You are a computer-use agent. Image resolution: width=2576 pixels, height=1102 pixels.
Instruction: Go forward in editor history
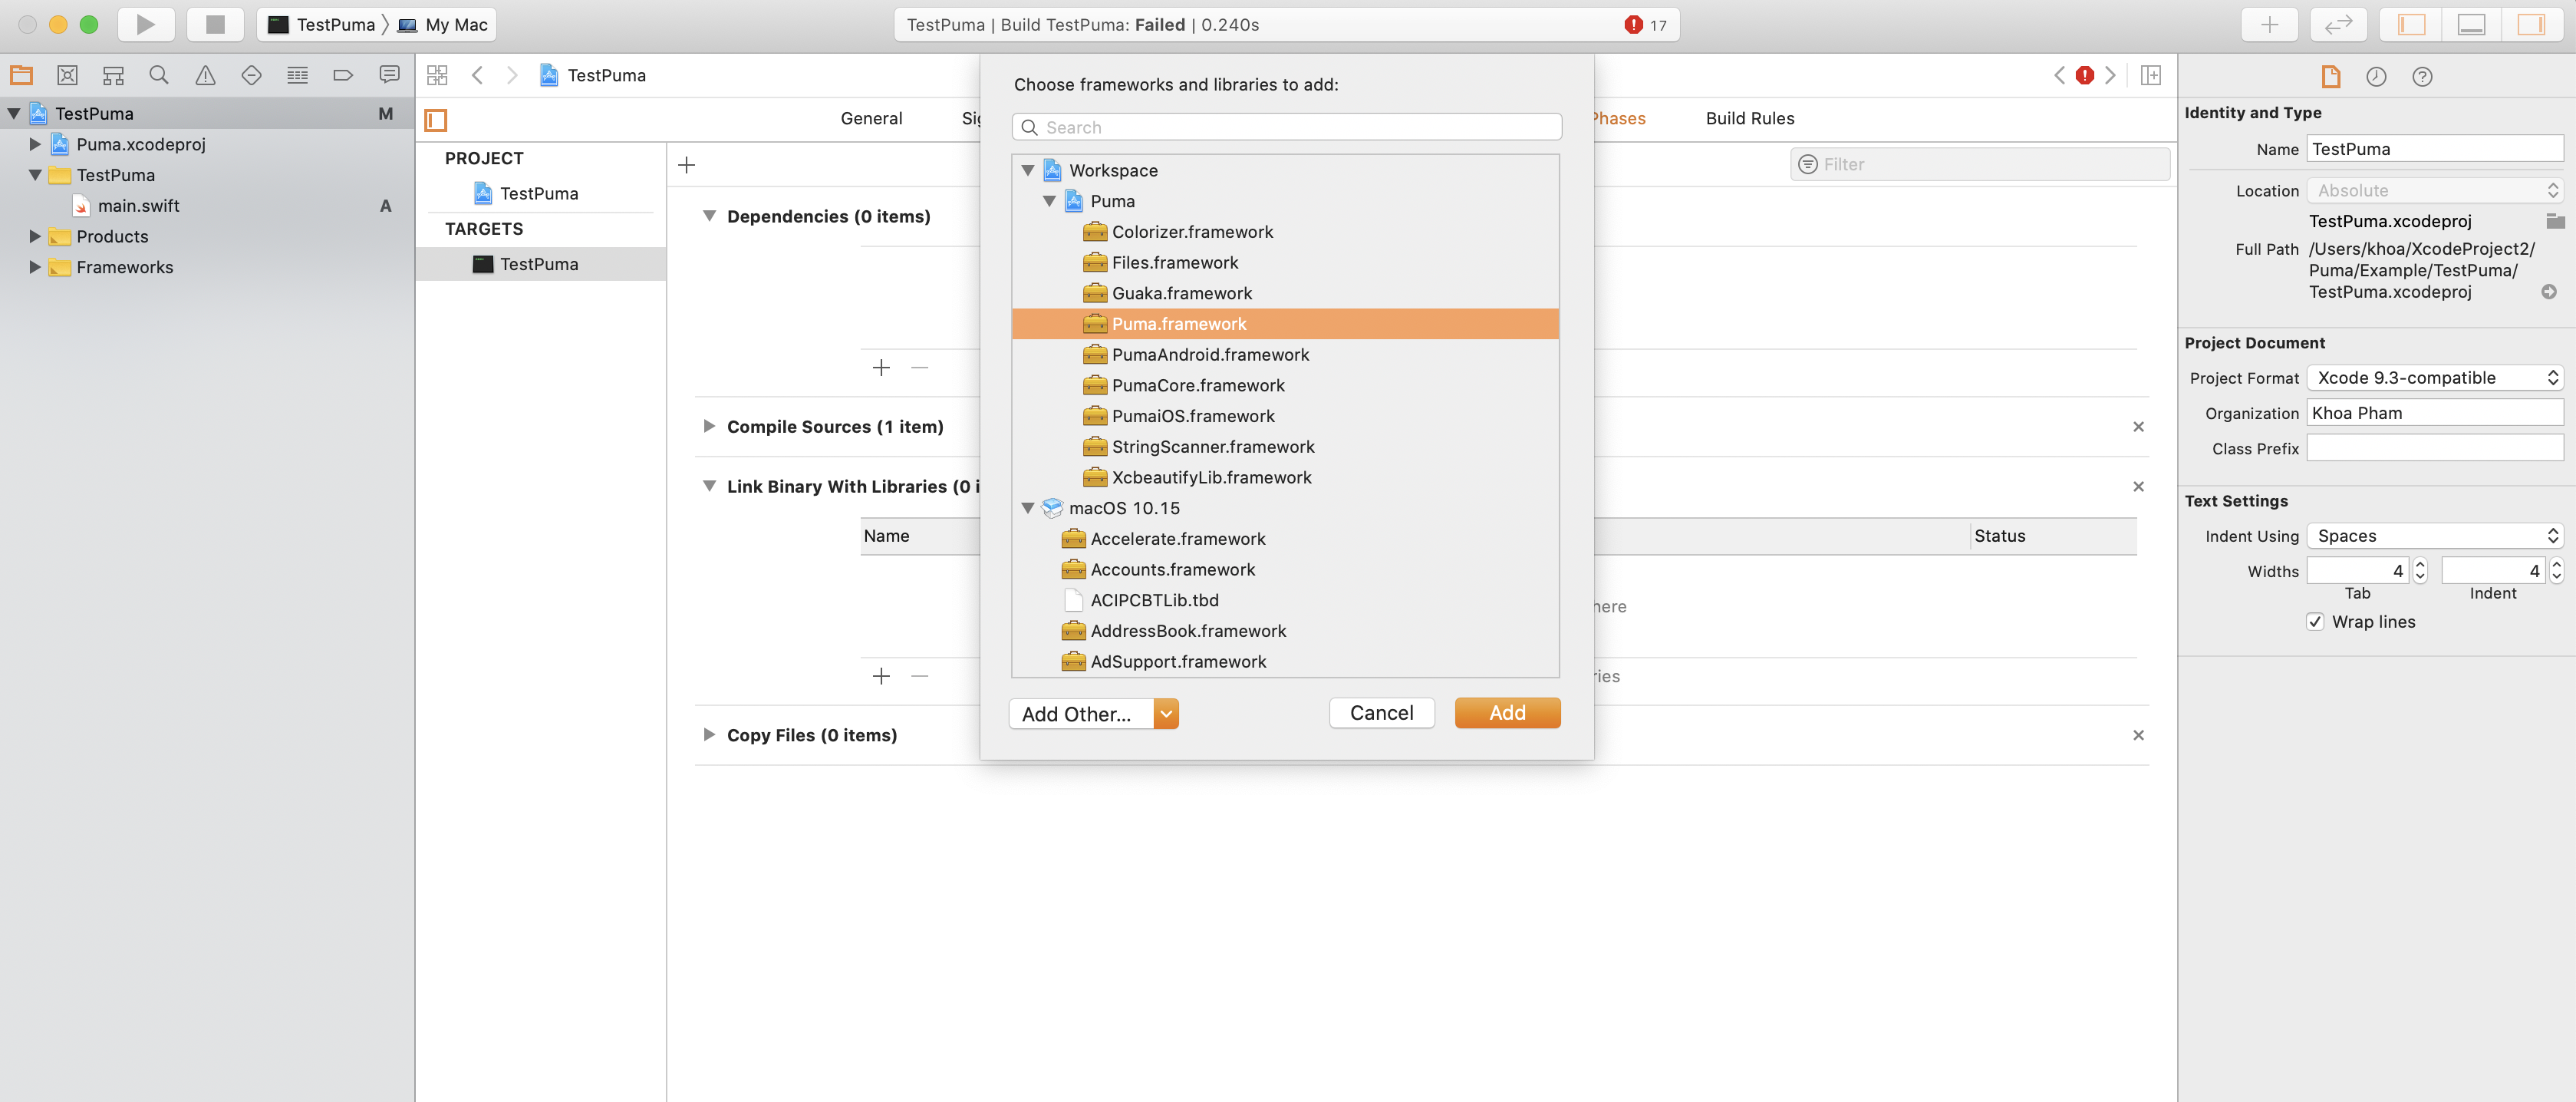pos(512,75)
